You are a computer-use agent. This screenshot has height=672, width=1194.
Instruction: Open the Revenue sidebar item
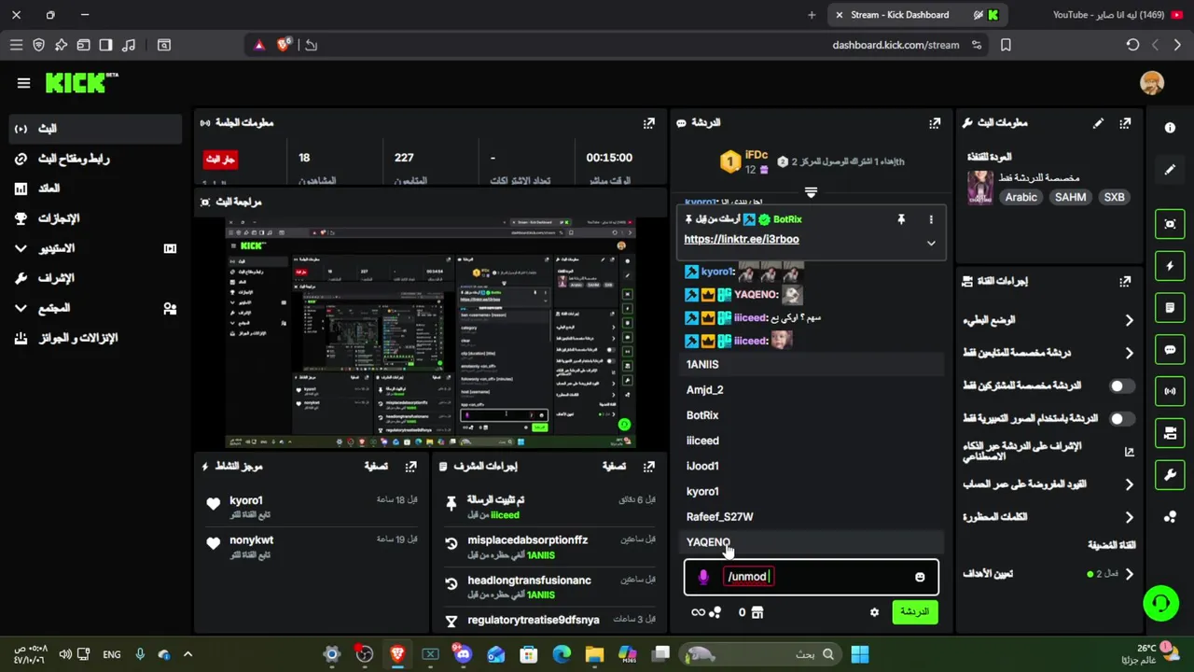pos(95,189)
